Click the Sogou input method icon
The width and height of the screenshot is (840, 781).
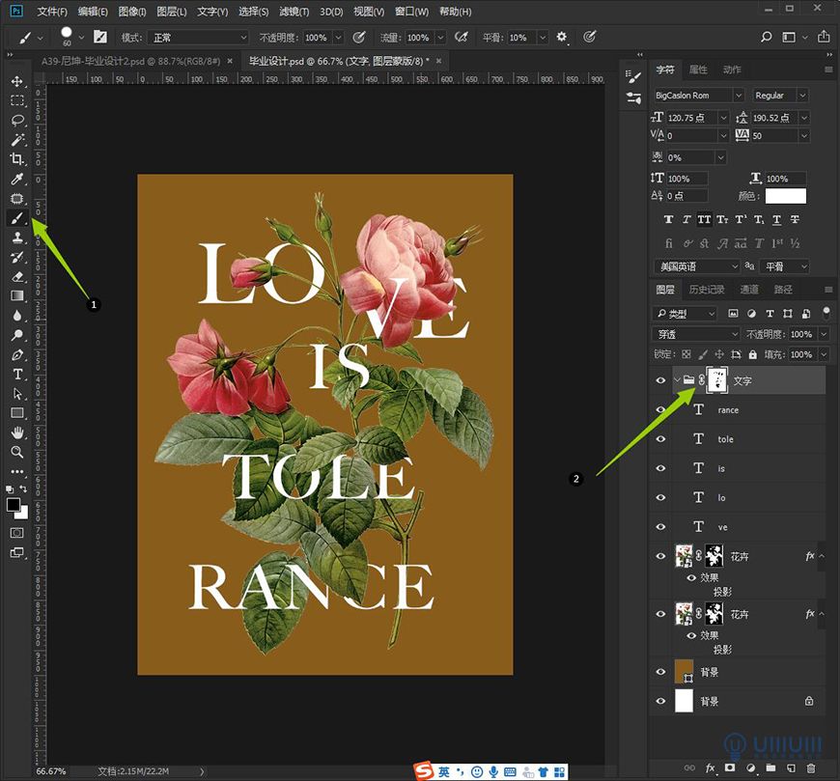click(424, 771)
